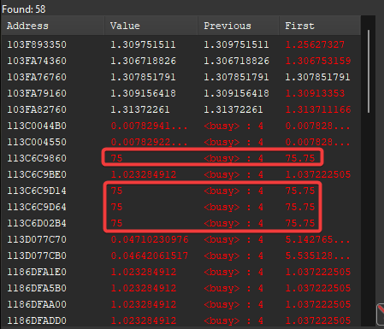The image size is (384, 329).
Task: Click the vertical scrollbar thumb of results list
Action: pyautogui.click(x=369, y=72)
